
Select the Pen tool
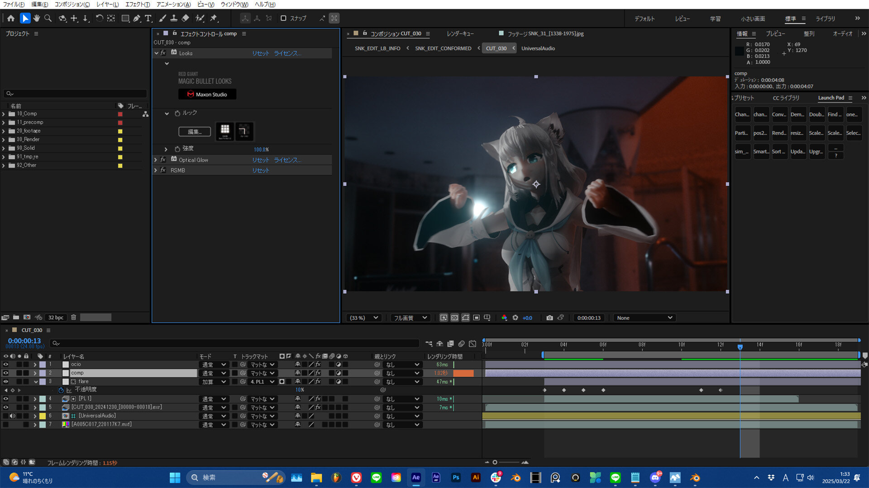coord(137,19)
